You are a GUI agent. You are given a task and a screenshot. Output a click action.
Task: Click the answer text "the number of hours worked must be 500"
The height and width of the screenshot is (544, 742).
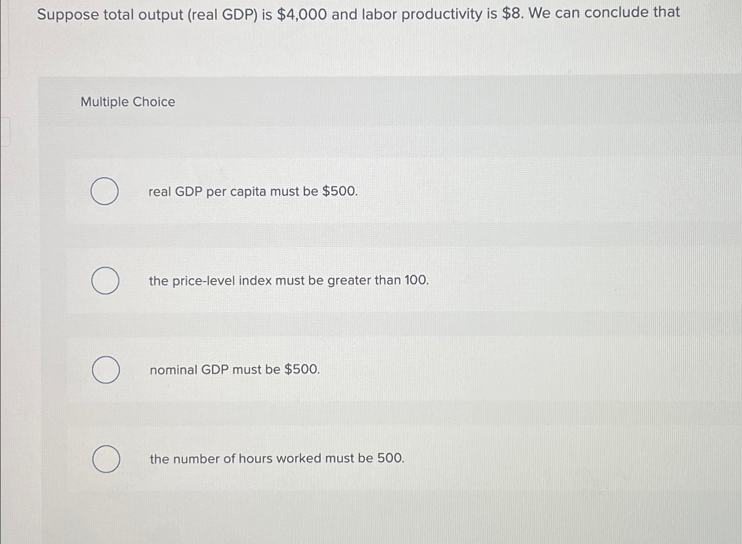click(276, 459)
